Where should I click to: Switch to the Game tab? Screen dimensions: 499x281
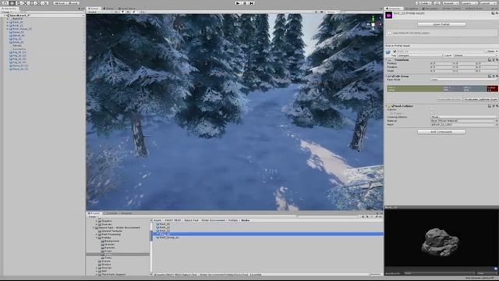pyautogui.click(x=109, y=9)
